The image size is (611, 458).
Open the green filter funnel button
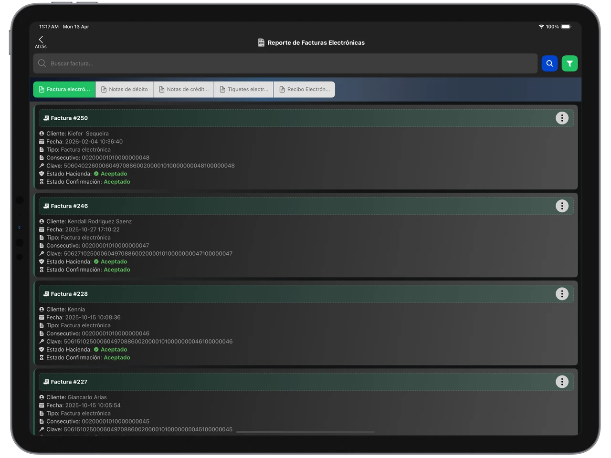(569, 63)
